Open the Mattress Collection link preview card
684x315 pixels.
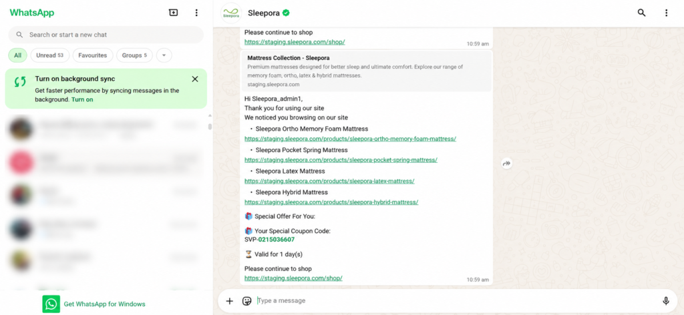pos(366,71)
